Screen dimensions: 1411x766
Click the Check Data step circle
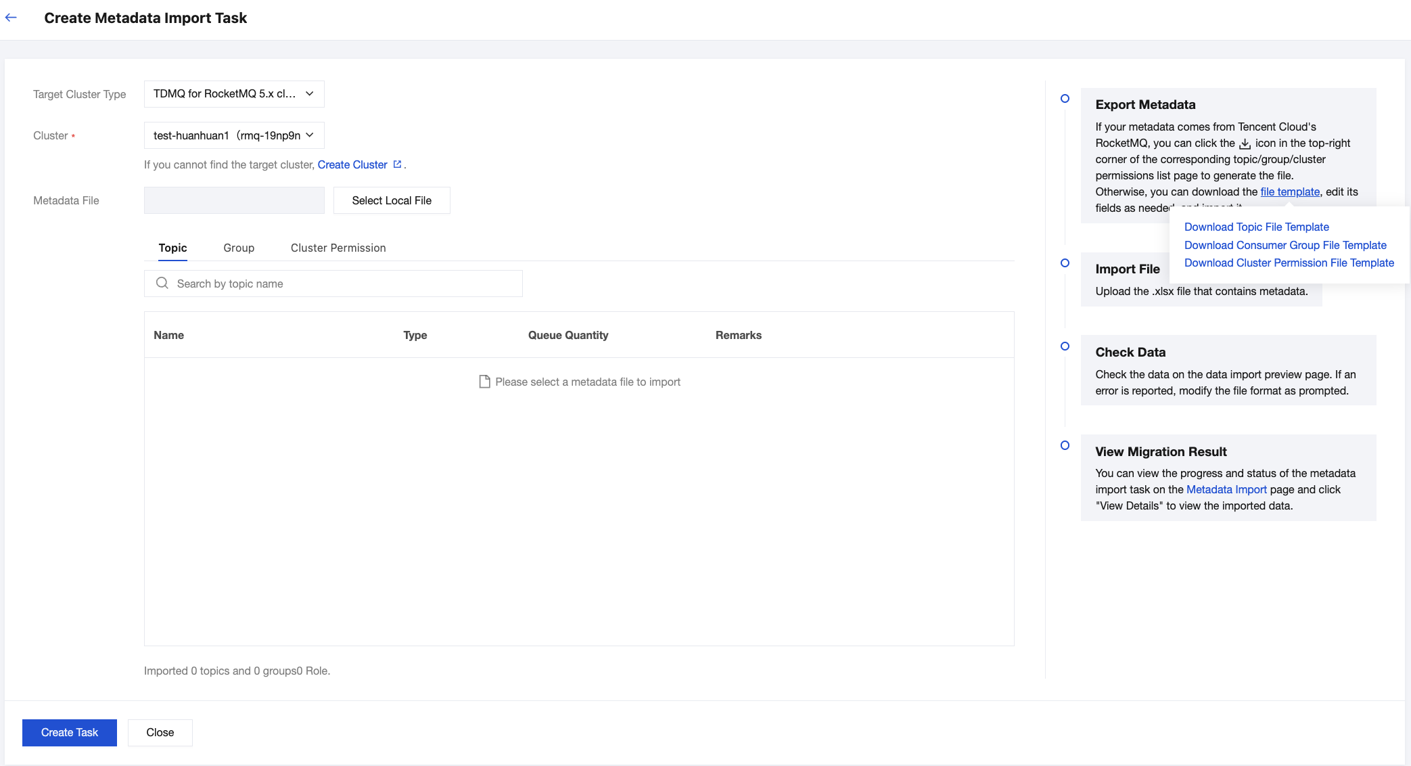[x=1065, y=346]
